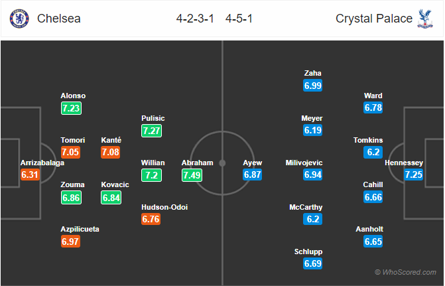Click the 4-2-3-1 formation label
Image resolution: width=445 pixels, height=286 pixels.
(195, 19)
